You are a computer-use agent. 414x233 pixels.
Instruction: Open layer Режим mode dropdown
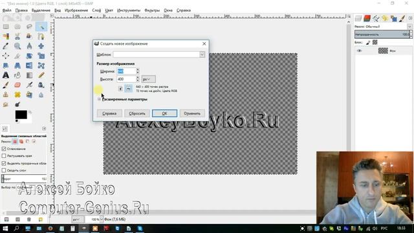[x=409, y=27]
